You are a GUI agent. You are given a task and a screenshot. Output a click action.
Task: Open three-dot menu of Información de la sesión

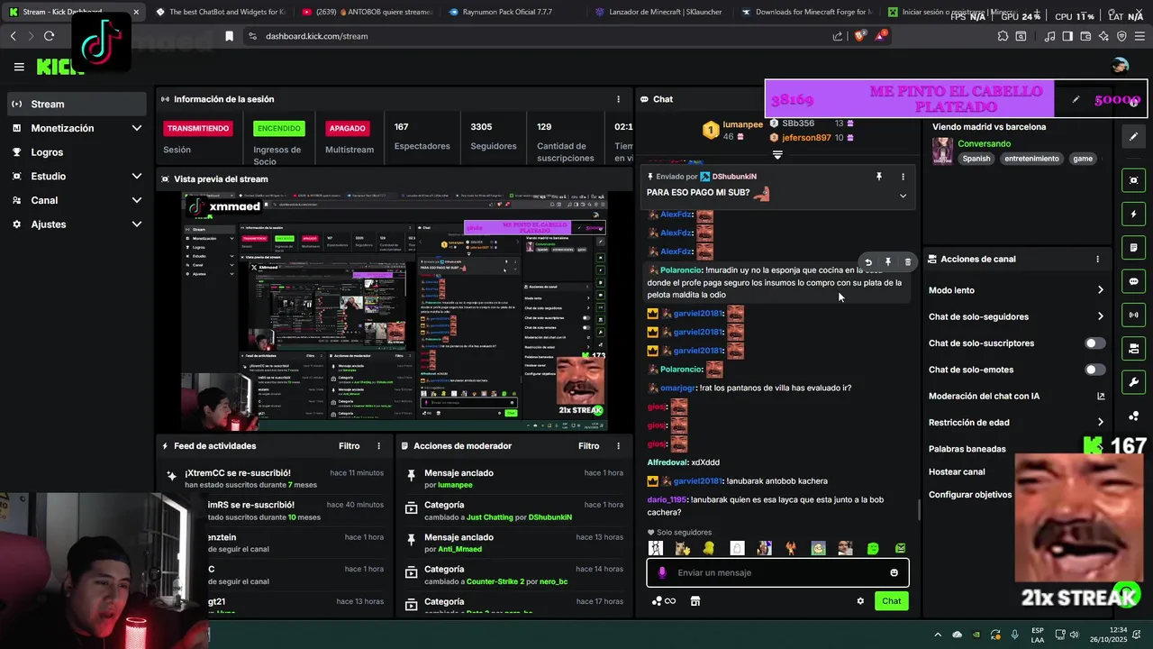coord(618,99)
